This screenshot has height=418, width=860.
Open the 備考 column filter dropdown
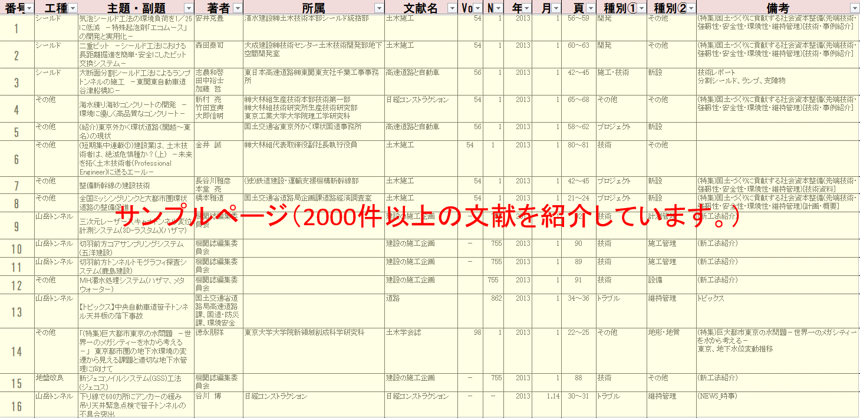click(854, 8)
